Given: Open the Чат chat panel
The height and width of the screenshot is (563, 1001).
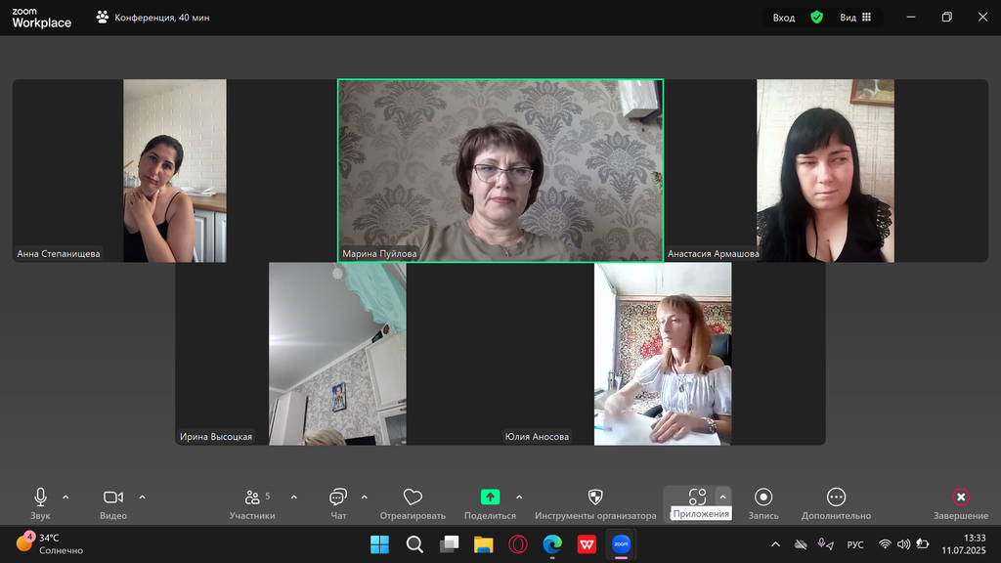Looking at the screenshot, I should (x=338, y=498).
